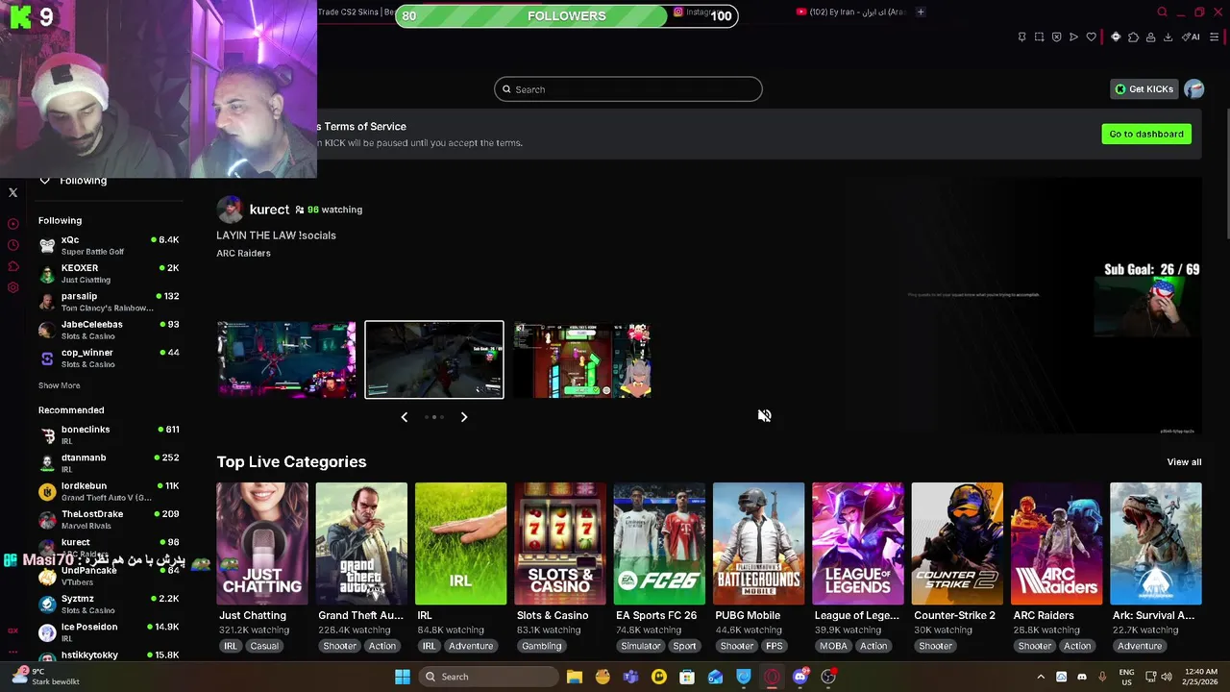Viewport: 1230px width, 692px height.
Task: Open the PUBG Mobile category card
Action: (758, 544)
